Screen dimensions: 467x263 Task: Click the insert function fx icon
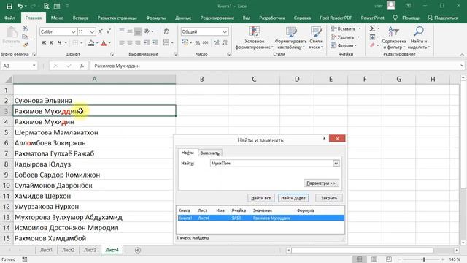(x=82, y=66)
